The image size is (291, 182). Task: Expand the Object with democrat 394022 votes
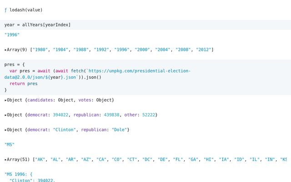[x=6, y=115]
